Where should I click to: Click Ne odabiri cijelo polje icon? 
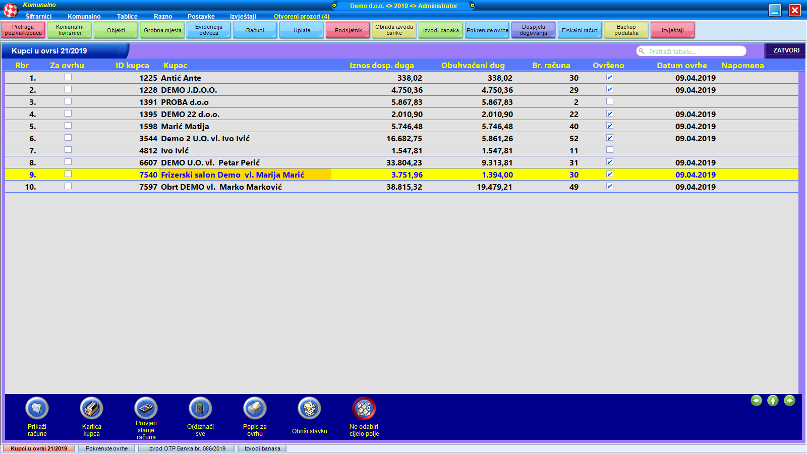(x=364, y=409)
